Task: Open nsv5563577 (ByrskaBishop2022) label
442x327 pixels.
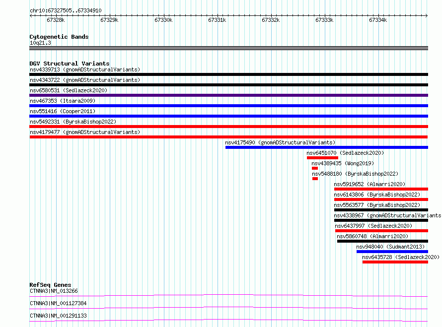Action: pos(377,205)
